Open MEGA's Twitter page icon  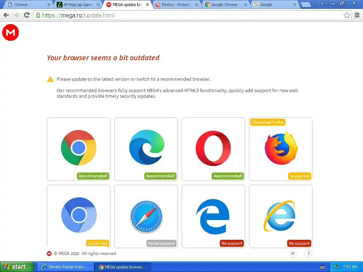pyautogui.click(x=292, y=253)
